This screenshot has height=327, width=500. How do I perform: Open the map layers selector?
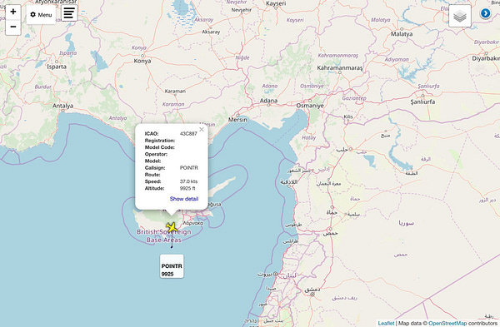point(460,16)
